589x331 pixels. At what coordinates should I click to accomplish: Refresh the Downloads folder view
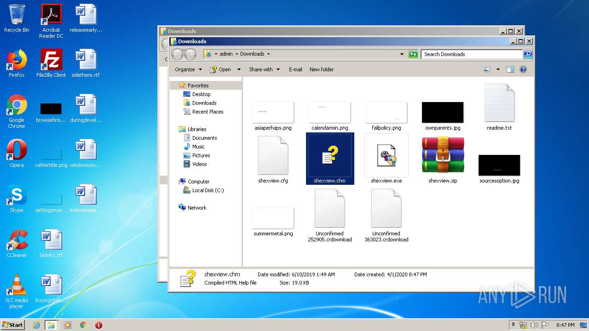click(413, 54)
